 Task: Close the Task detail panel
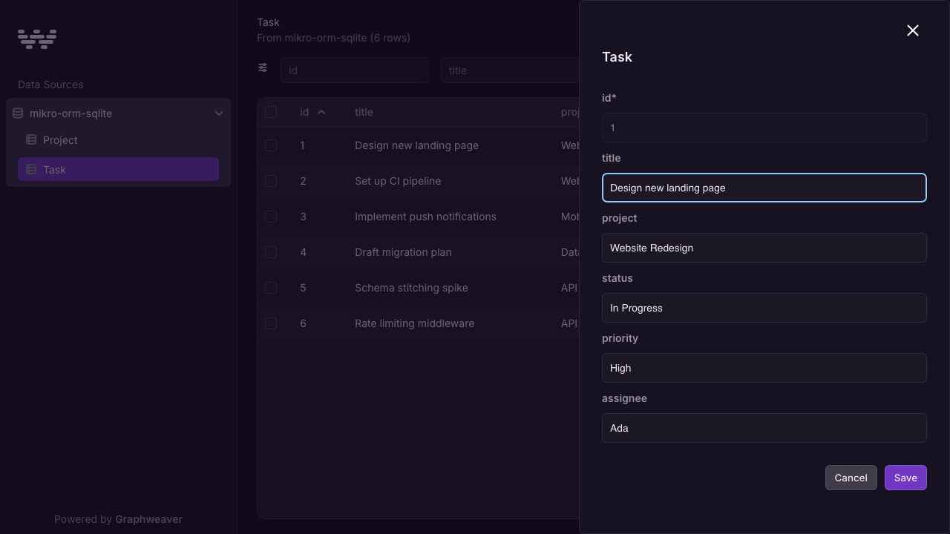[x=913, y=30]
